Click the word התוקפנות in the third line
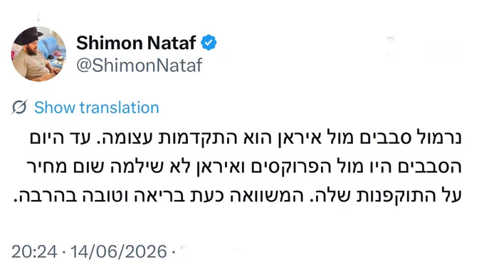 coord(398,196)
